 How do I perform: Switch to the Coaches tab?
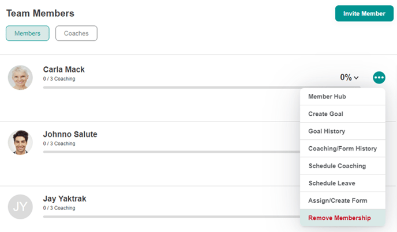[x=76, y=33]
